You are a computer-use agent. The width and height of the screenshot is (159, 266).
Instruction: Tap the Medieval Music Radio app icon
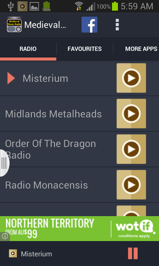pyautogui.click(x=14, y=25)
